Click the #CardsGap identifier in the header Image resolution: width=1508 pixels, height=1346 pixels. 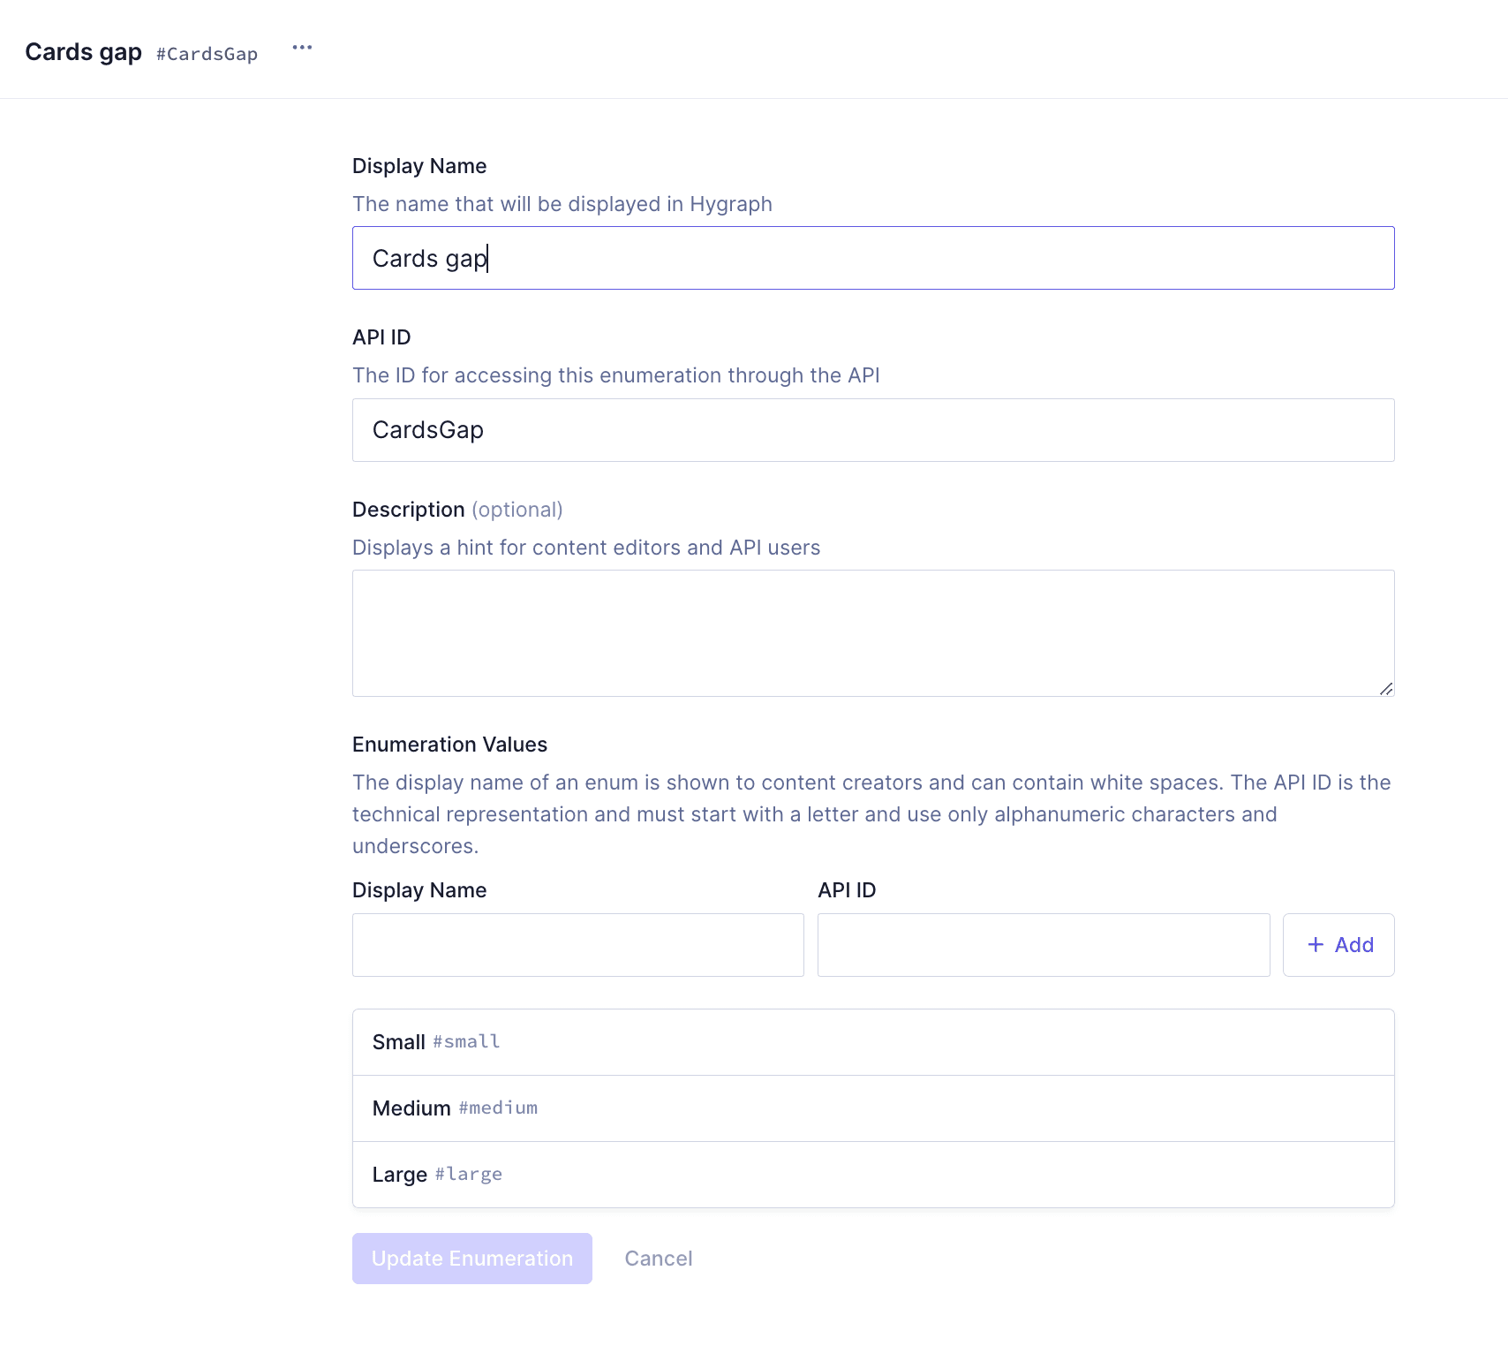[207, 54]
